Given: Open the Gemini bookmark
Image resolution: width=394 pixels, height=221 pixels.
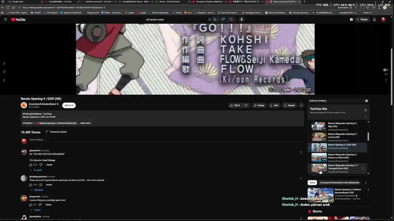Looking at the screenshot, I should tap(177, 13).
